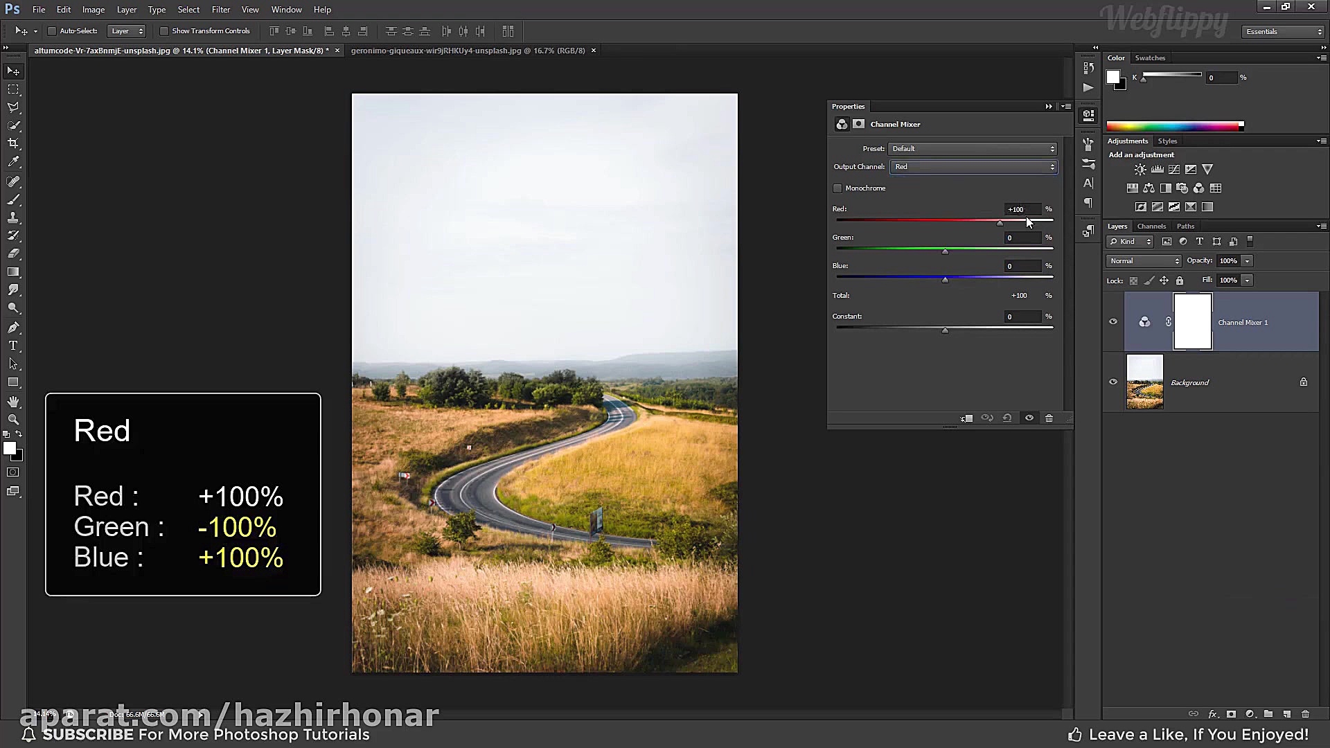
Task: Open the Filter menu
Action: point(221,10)
